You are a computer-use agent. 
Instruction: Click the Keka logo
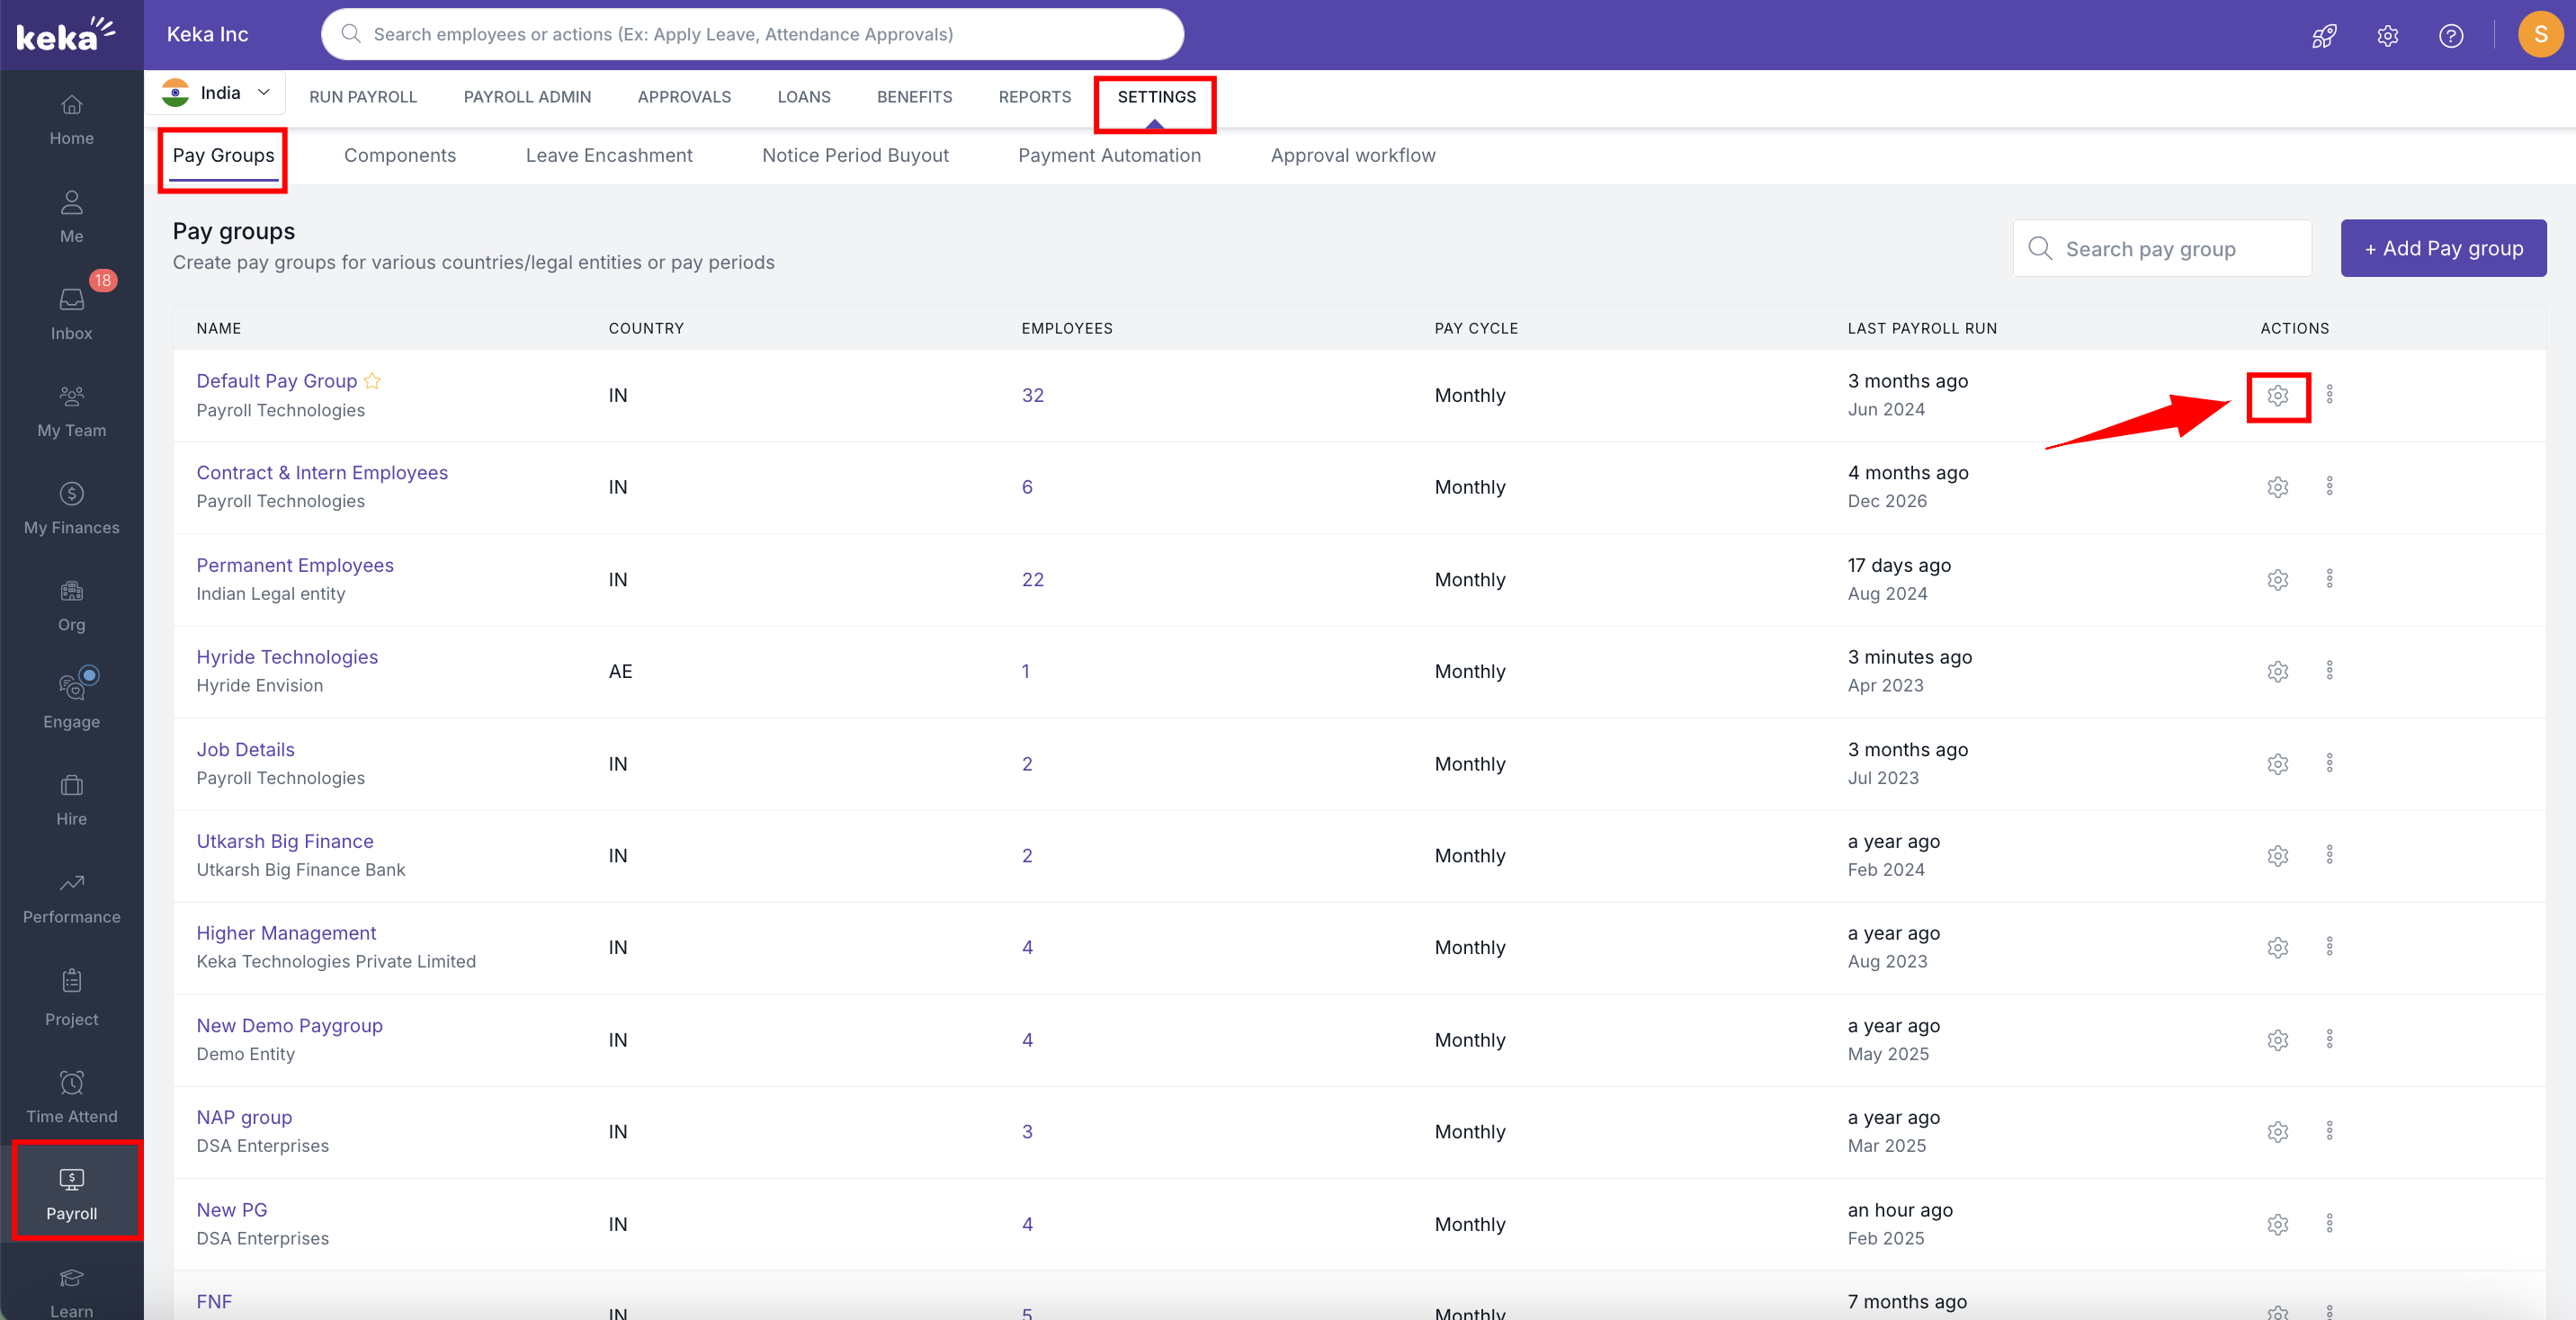pyautogui.click(x=63, y=34)
